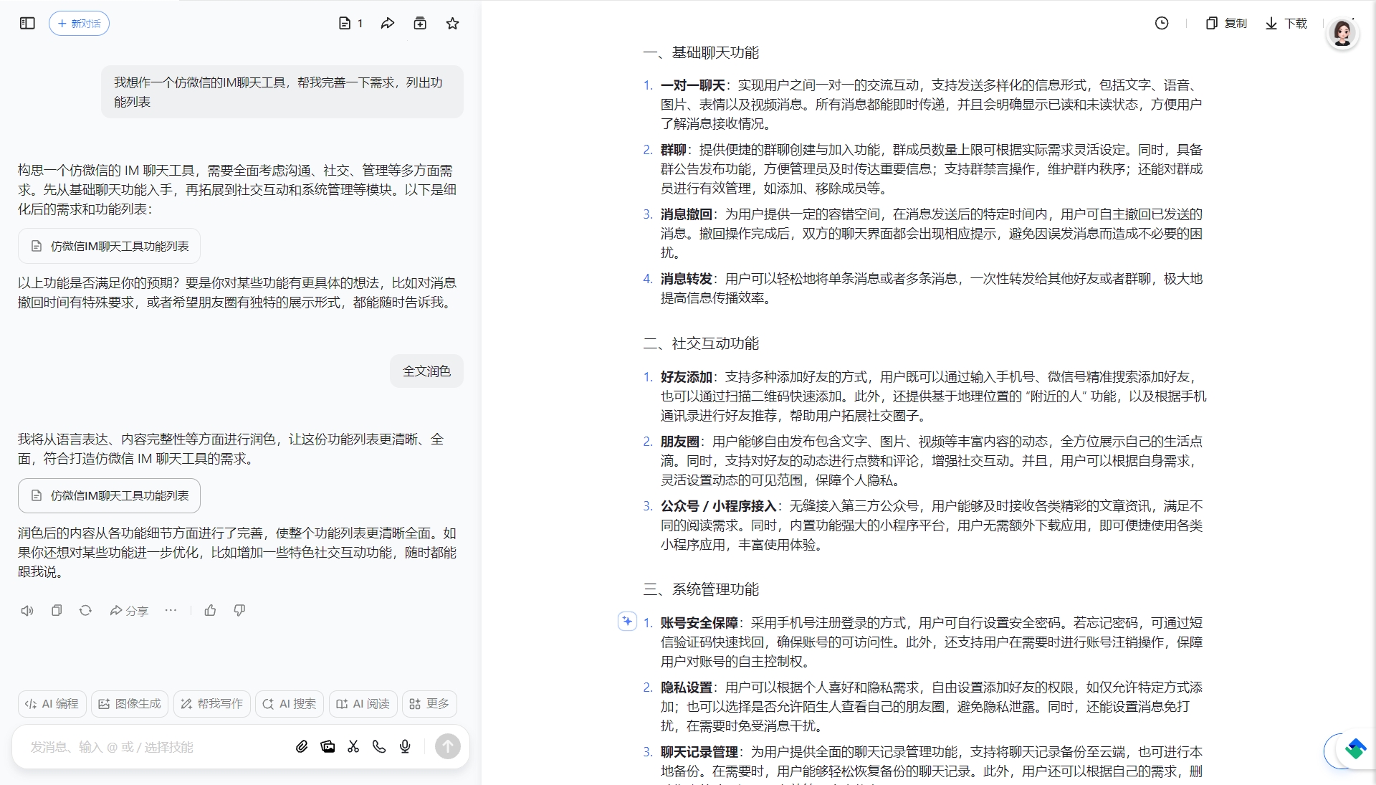Select the AI 阅读 skill
The height and width of the screenshot is (785, 1376).
(363, 704)
